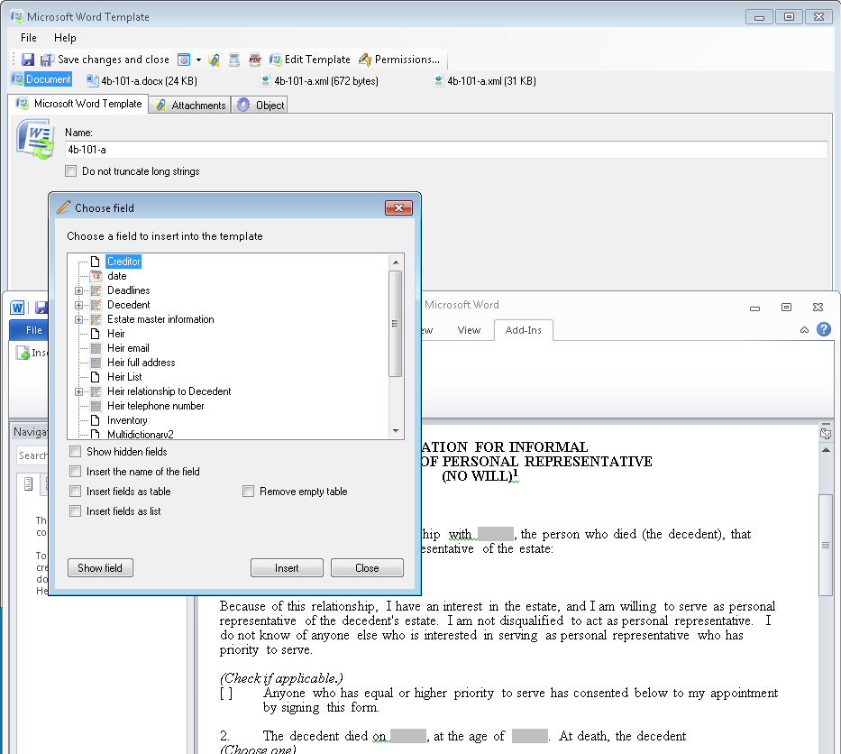Click the Name field containing 4b-101-a
841x754 pixels.
pos(445,150)
